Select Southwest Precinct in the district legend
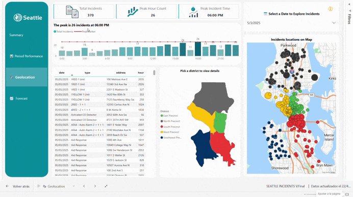353x197 pixels. (171, 138)
